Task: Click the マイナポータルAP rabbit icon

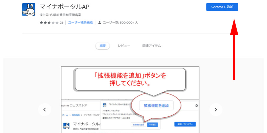Action: (29, 10)
